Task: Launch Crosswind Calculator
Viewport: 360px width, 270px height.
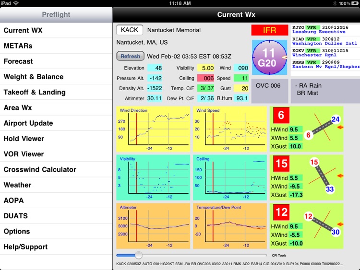Action: coord(56,169)
